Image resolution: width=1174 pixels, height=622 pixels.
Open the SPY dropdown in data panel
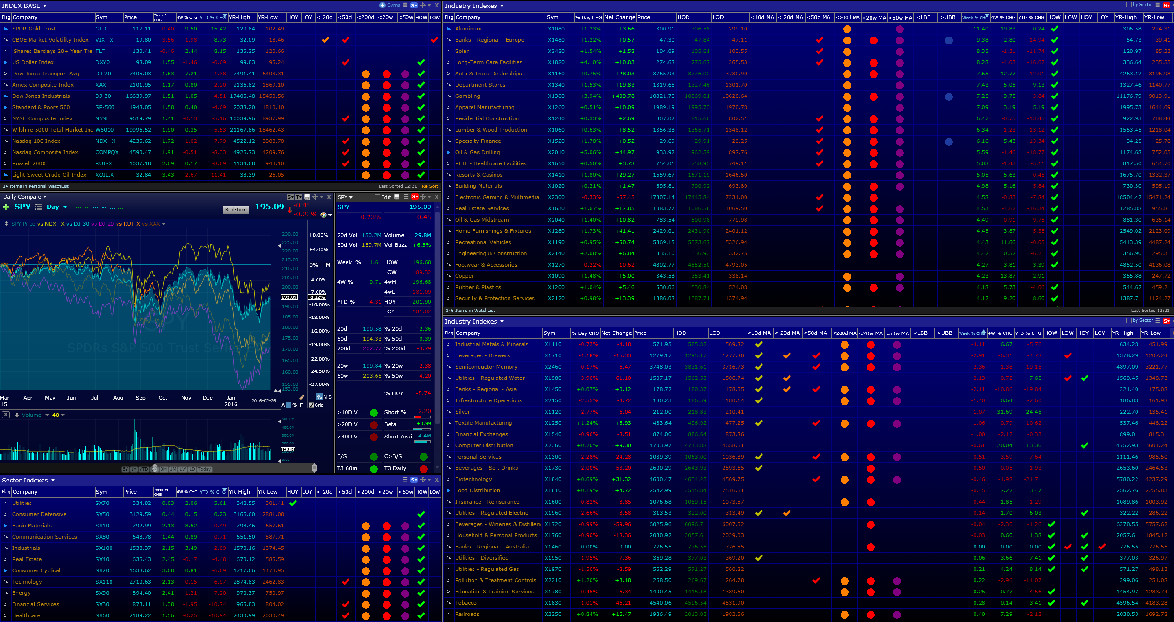click(350, 197)
